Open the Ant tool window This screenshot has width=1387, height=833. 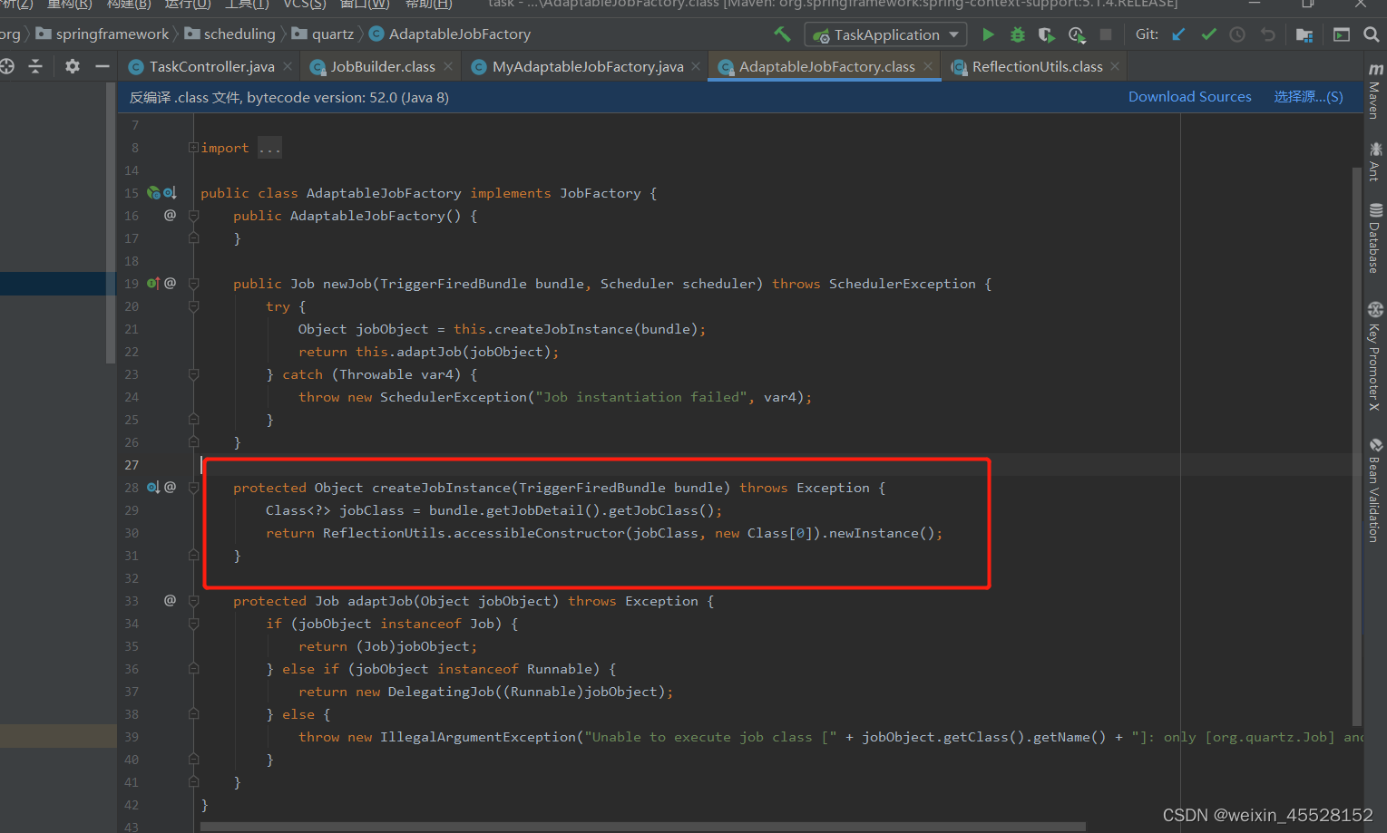pos(1375,161)
